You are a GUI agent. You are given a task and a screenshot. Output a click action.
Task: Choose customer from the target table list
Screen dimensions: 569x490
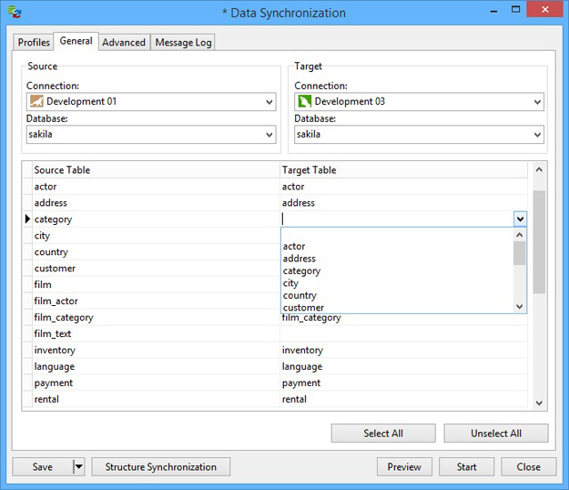303,308
